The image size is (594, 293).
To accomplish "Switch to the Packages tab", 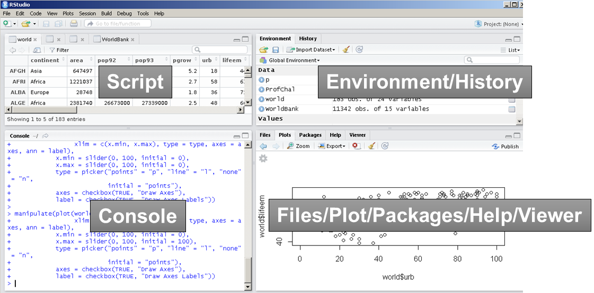I will [310, 135].
